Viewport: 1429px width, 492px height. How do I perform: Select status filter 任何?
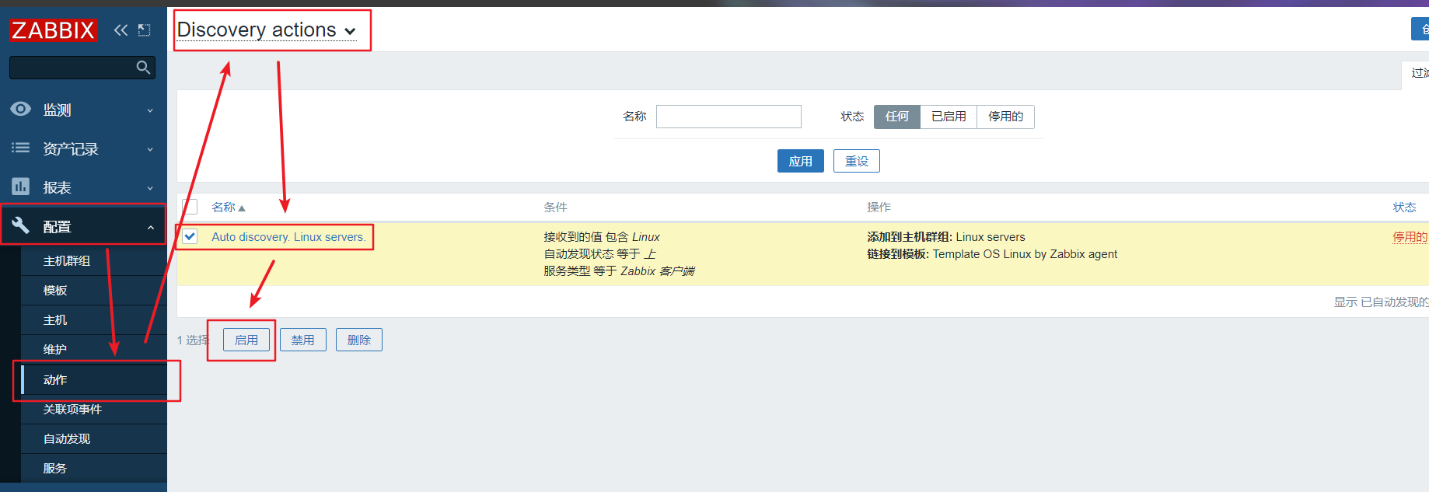897,117
